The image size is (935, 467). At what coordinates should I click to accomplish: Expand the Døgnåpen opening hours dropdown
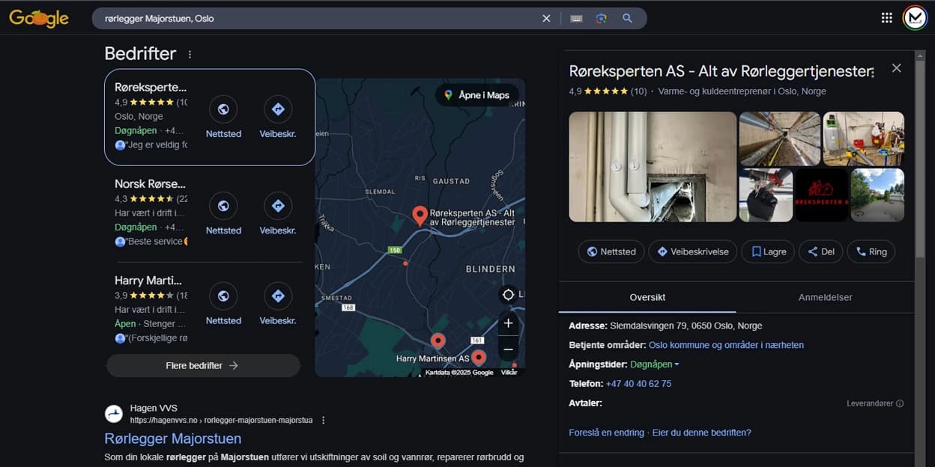click(x=655, y=364)
